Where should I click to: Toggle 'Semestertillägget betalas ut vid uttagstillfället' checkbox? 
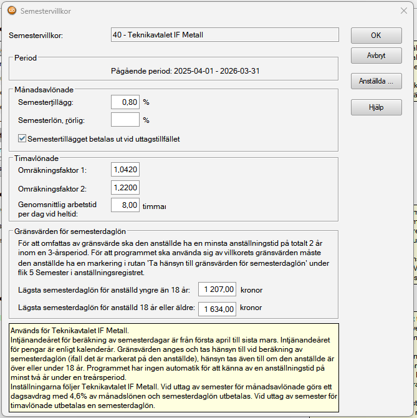click(22, 139)
